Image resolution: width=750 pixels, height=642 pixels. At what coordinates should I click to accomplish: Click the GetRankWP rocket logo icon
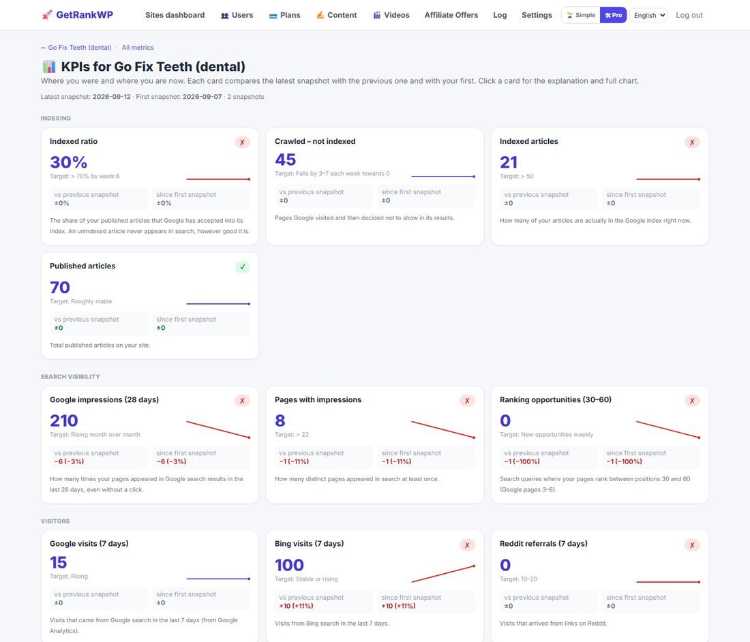point(46,15)
